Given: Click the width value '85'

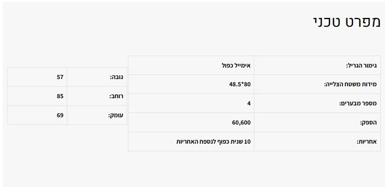Looking at the screenshot, I should pyautogui.click(x=60, y=96).
